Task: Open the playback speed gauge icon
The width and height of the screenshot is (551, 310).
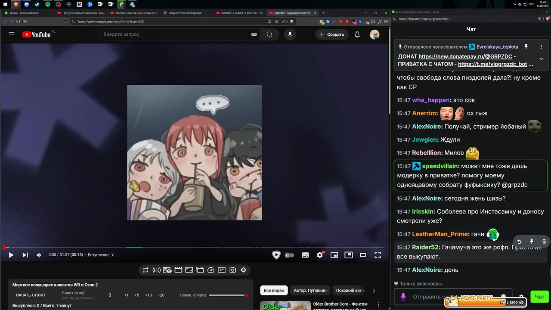Action: (211, 270)
